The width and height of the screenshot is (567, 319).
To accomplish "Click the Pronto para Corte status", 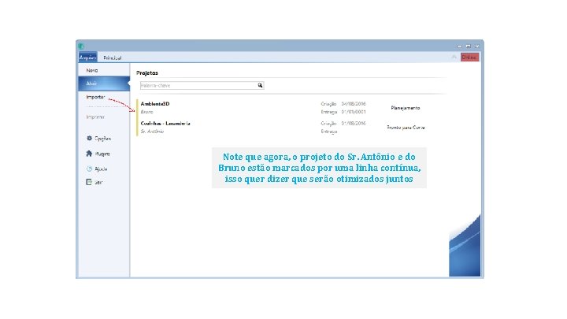I will 406,128.
